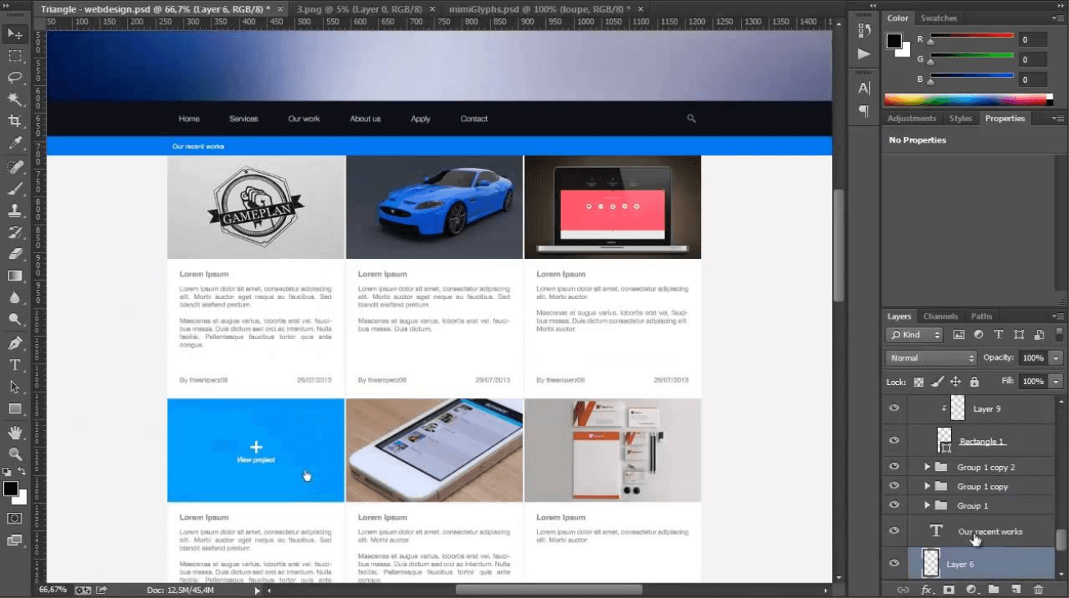1069x598 pixels.
Task: Click the red R value input field
Action: coord(1033,39)
